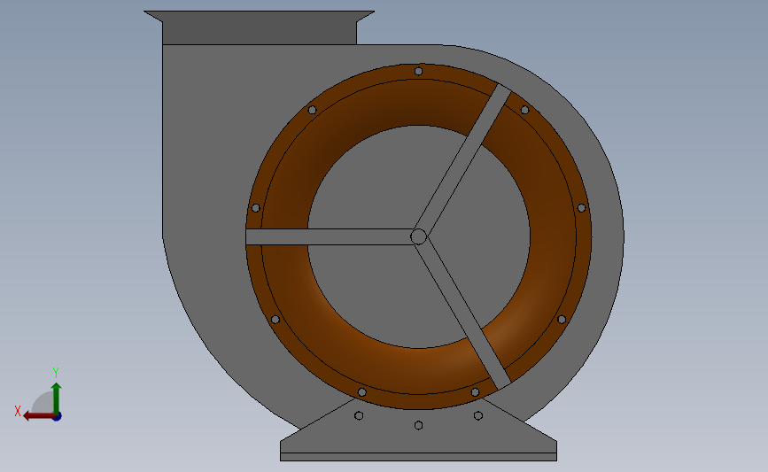Select the gray arc plane on the orientation triad
This screenshot has width=768, height=472.
point(43,402)
